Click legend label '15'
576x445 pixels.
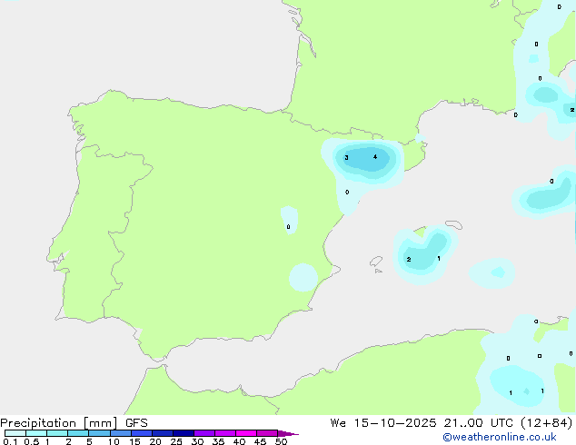(x=134, y=441)
